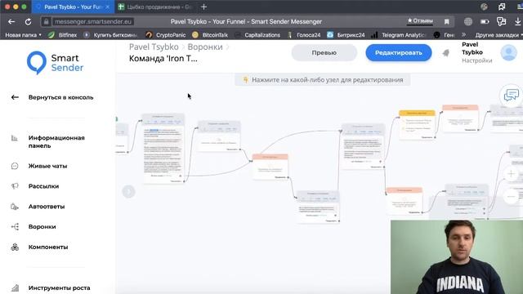Open Bitfinex bookmark
This screenshot has width=523, height=294.
tap(62, 34)
